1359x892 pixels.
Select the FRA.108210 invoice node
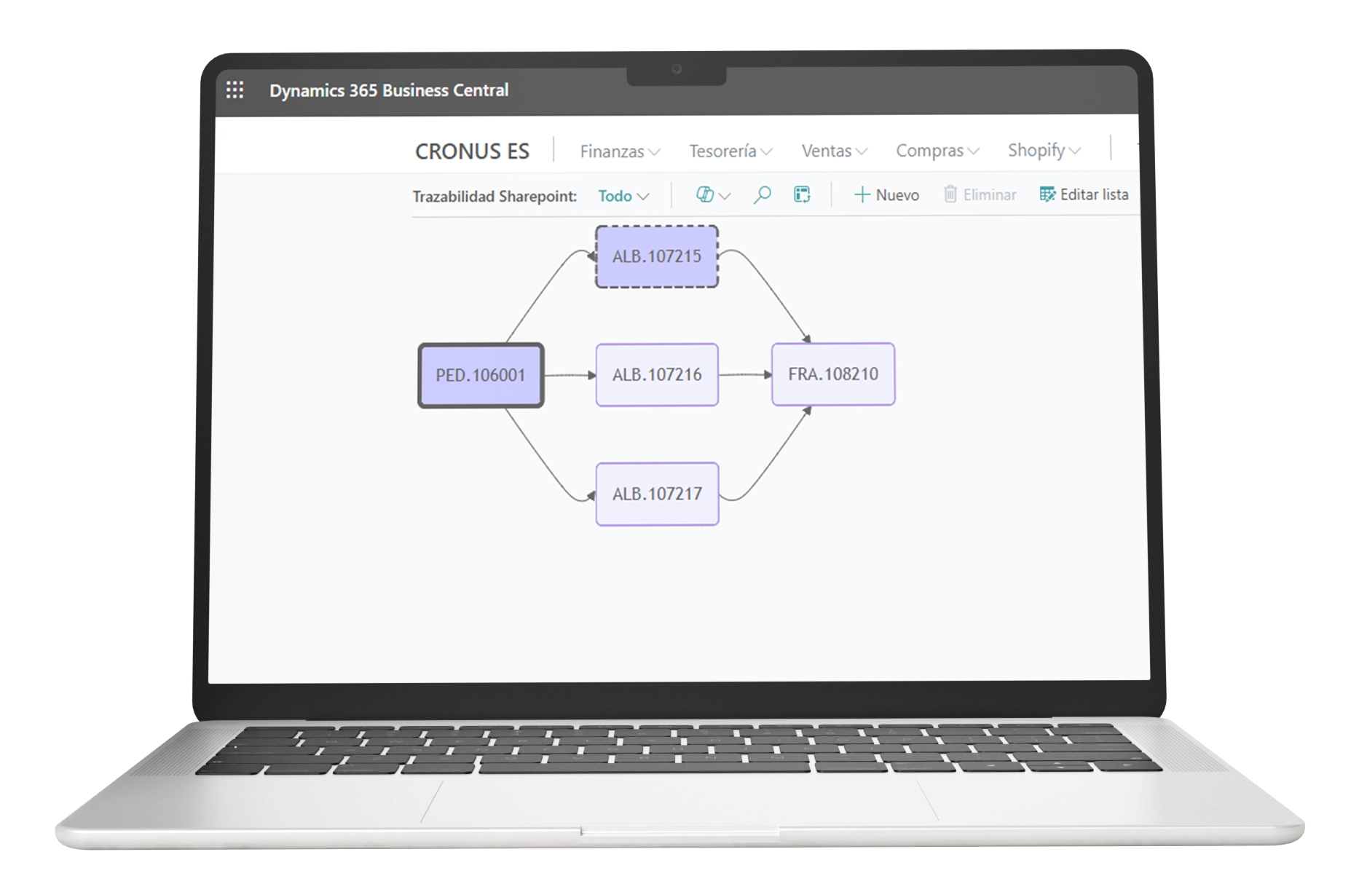[833, 374]
